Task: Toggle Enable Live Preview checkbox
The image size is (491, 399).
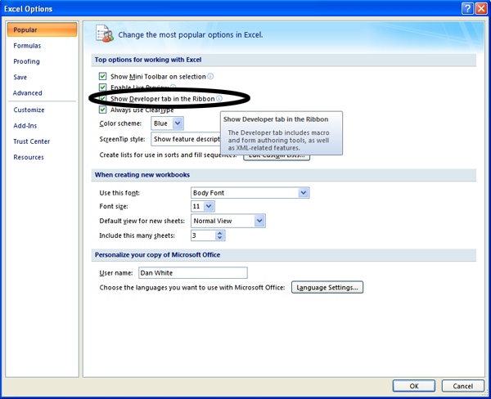Action: pyautogui.click(x=102, y=87)
